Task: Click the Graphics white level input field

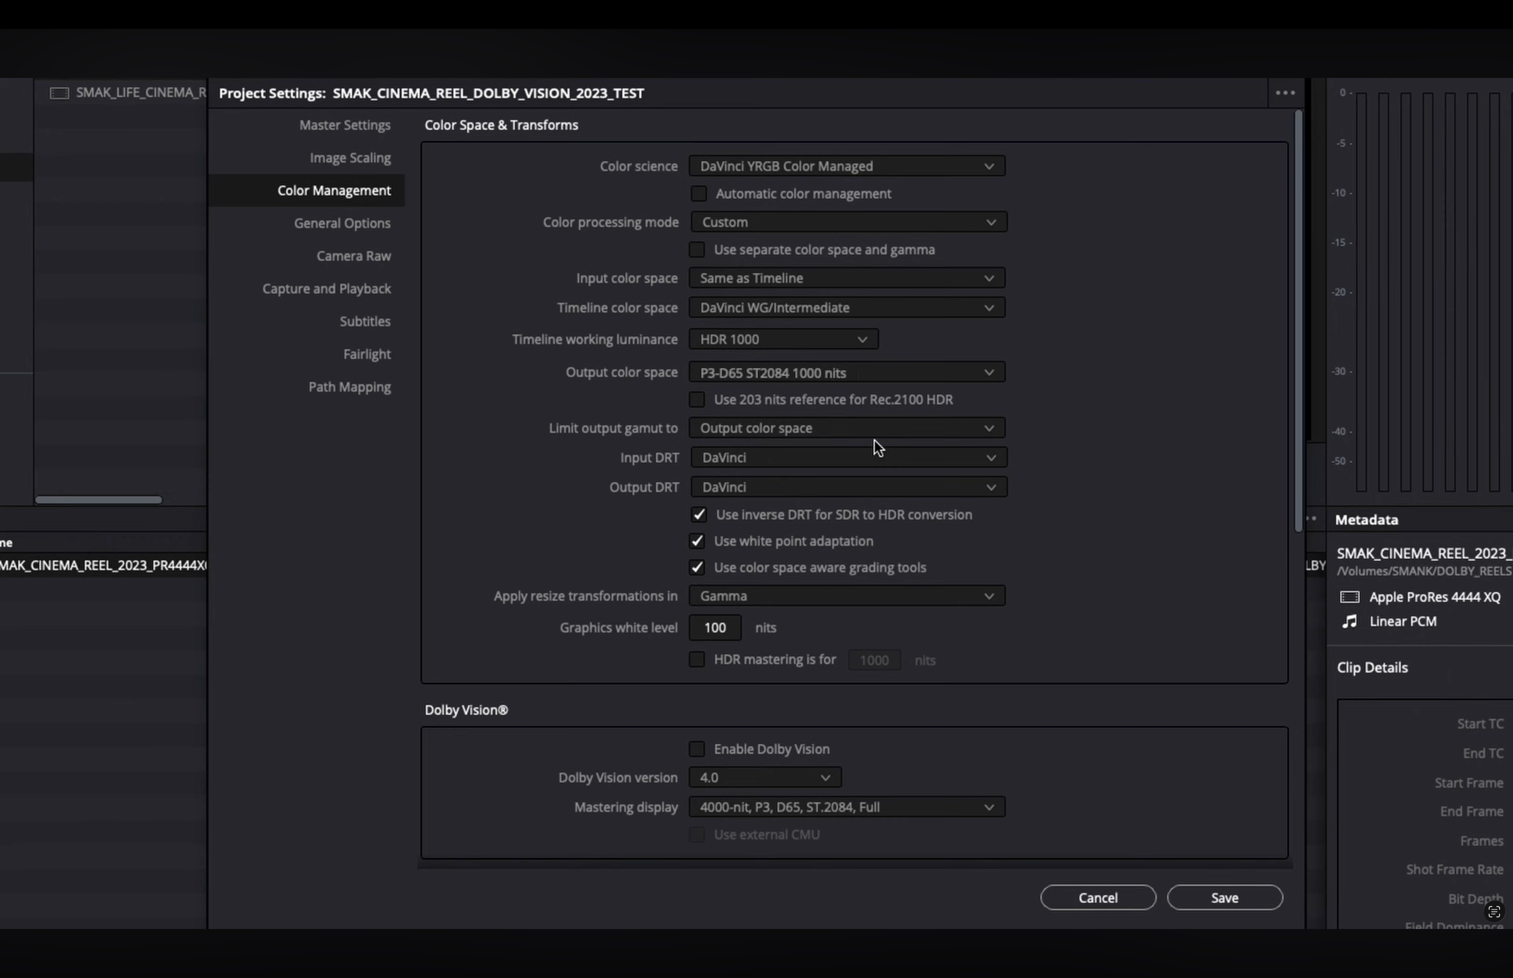Action: [x=715, y=627]
